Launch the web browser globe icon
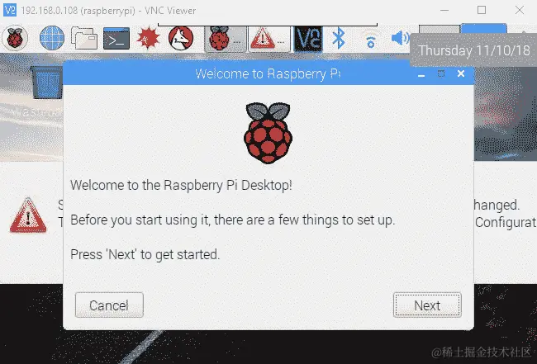 (52, 38)
